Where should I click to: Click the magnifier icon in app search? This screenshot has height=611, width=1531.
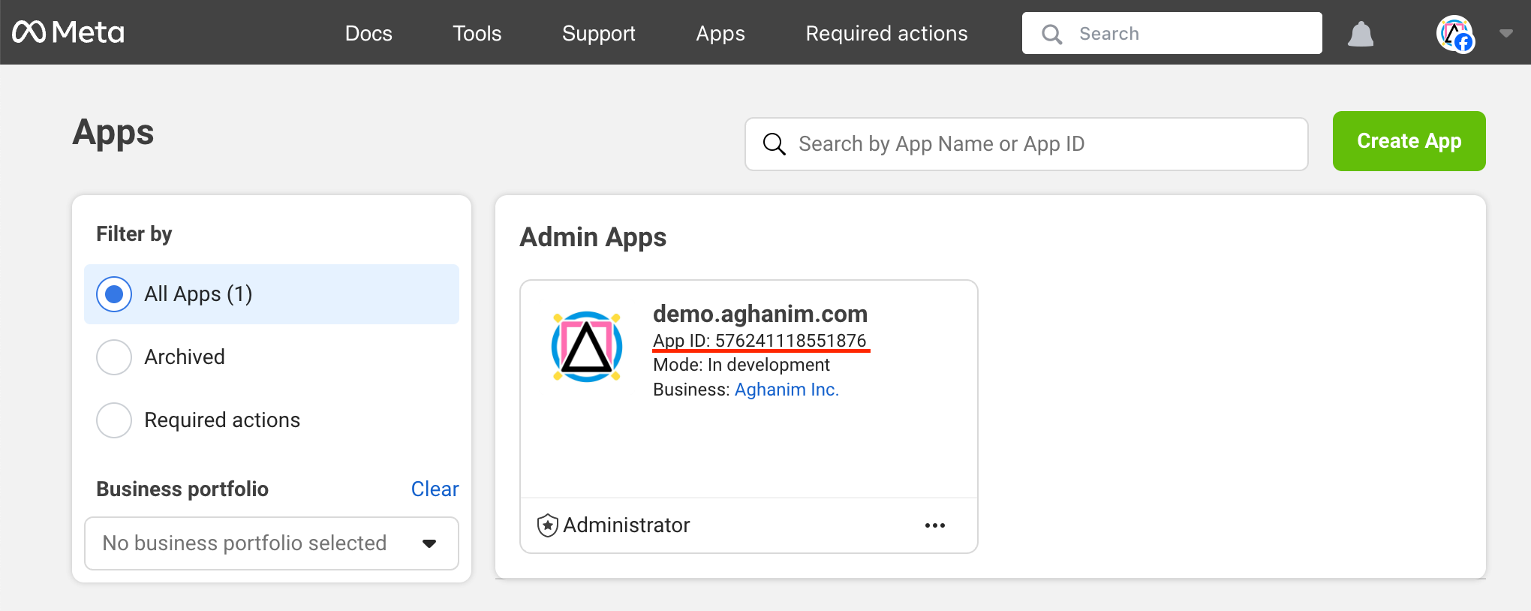(x=774, y=144)
